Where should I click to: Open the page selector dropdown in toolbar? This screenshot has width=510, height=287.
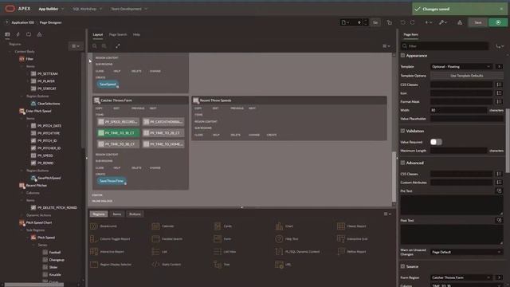click(x=345, y=22)
